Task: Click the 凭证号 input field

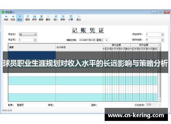Action: tap(26, 40)
